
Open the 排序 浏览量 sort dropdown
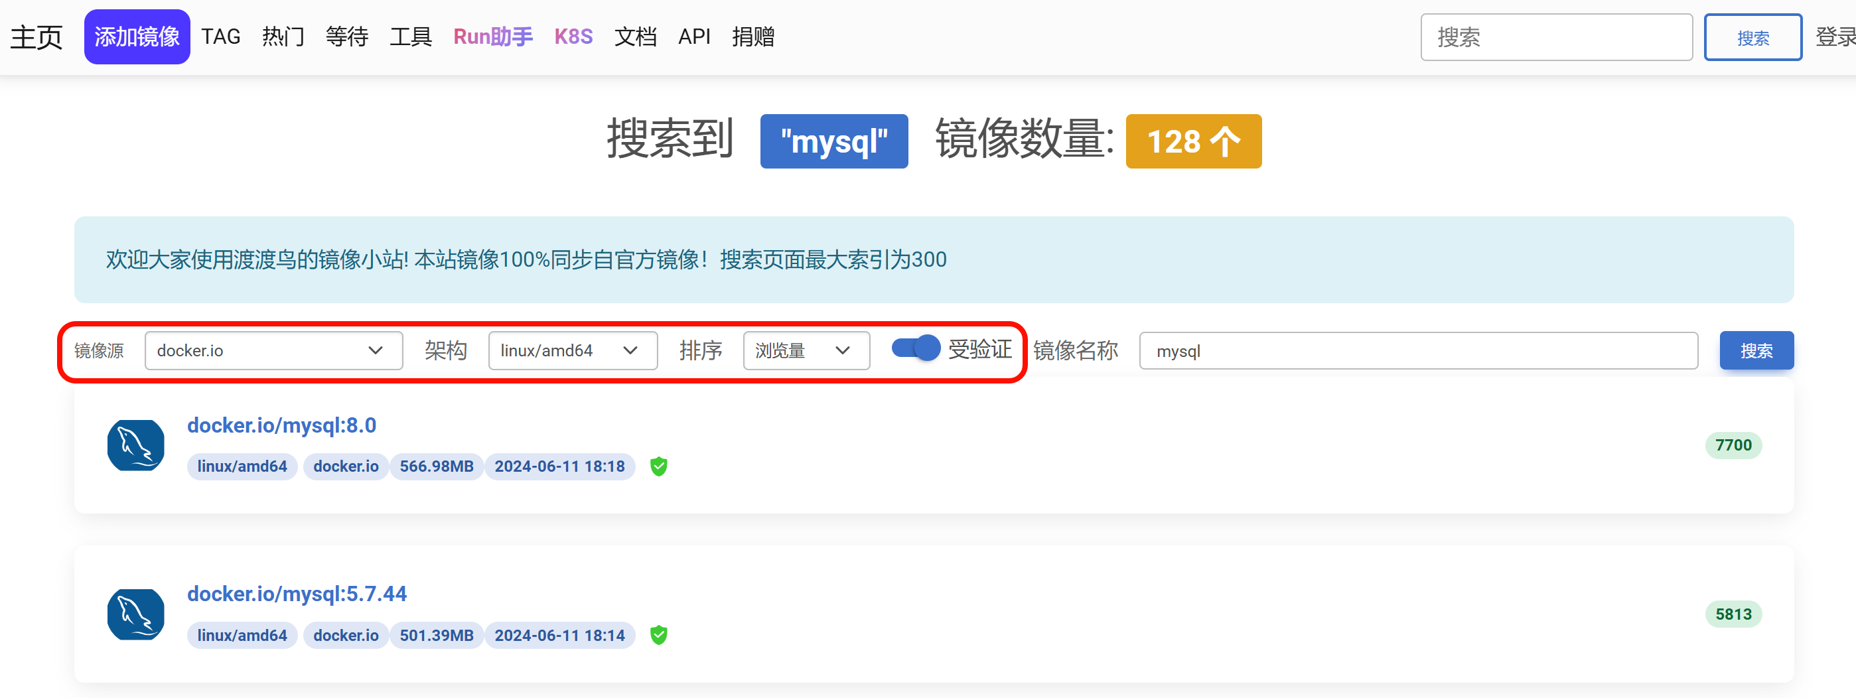pos(806,351)
